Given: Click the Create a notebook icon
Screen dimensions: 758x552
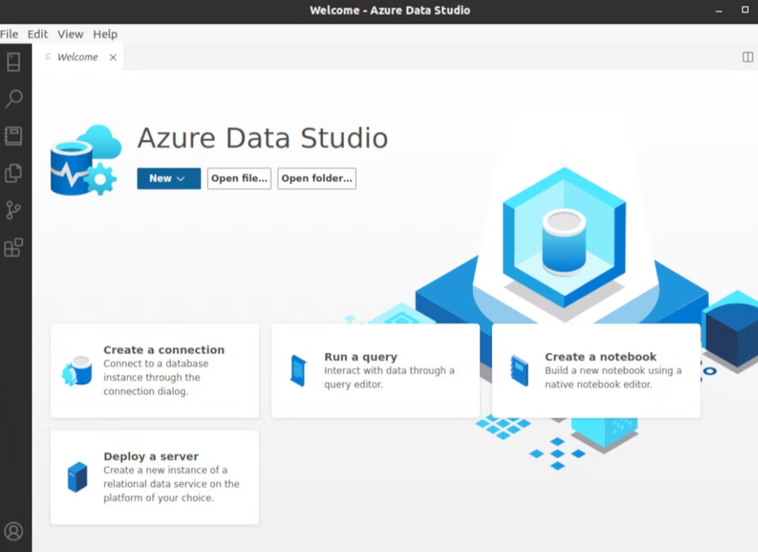Looking at the screenshot, I should pos(519,370).
